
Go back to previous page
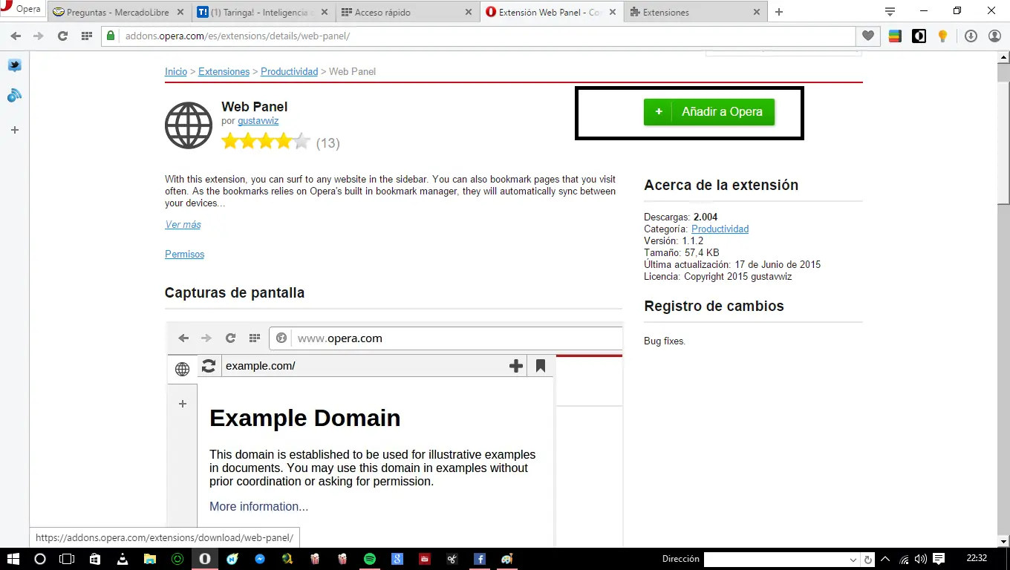[x=16, y=36]
